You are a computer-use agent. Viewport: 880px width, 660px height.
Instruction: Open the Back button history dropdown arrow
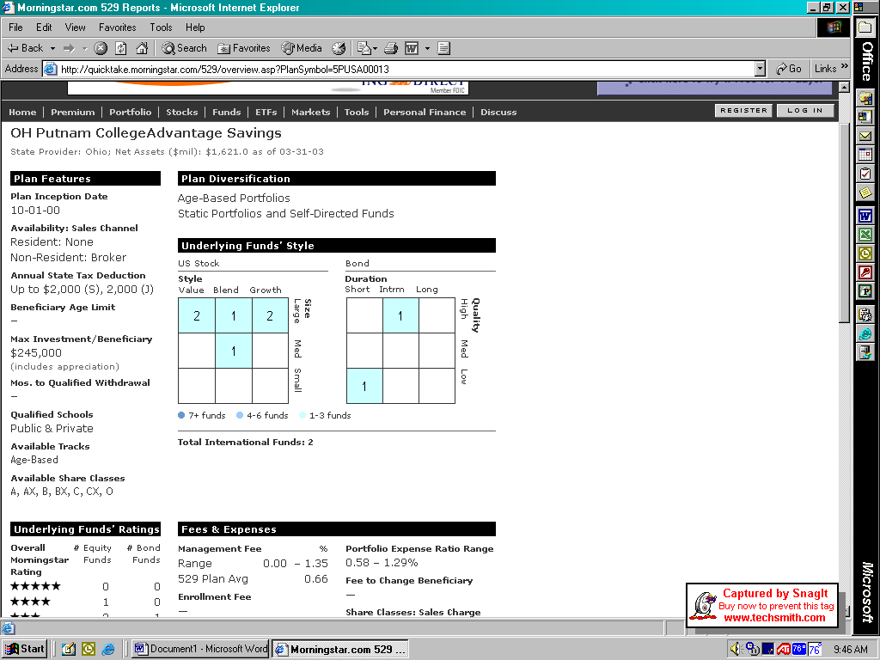(x=52, y=48)
